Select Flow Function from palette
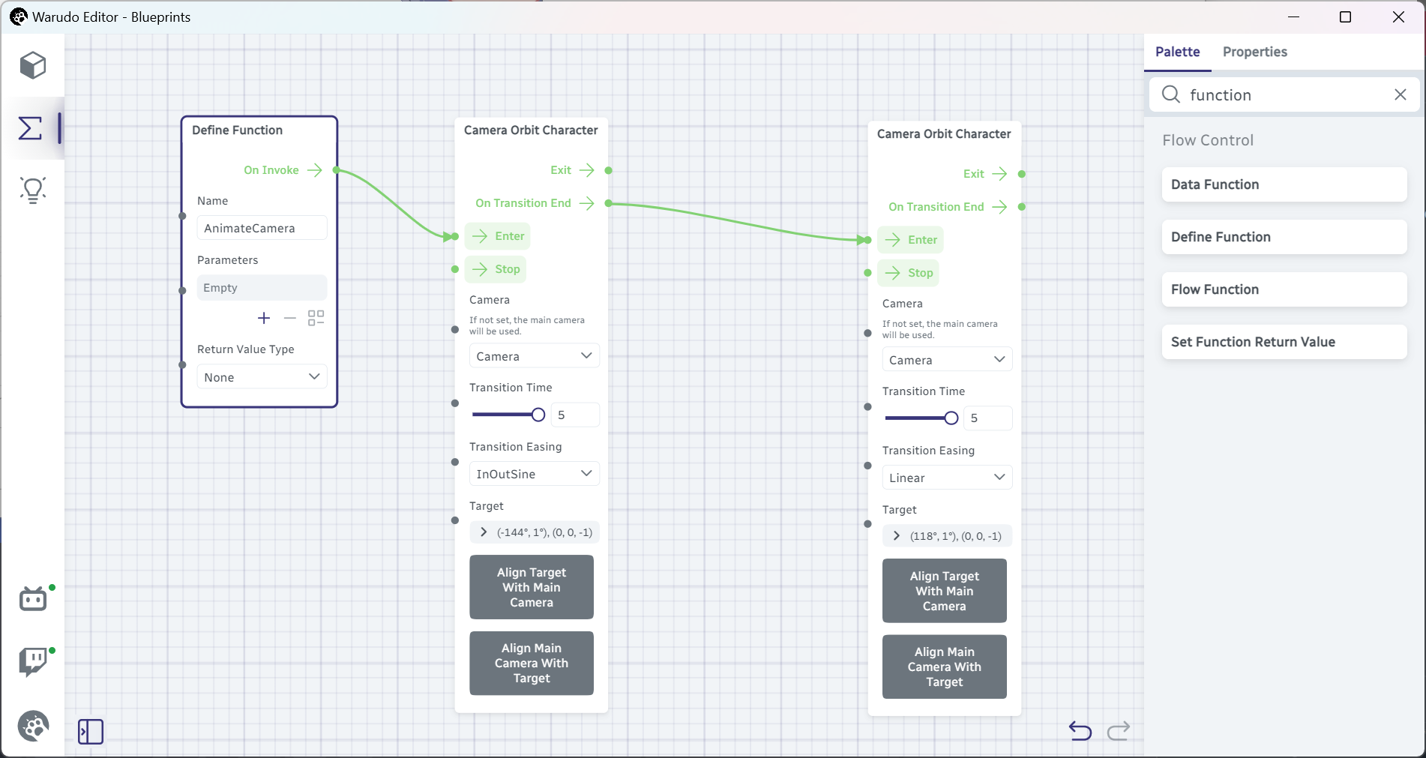 [x=1284, y=289]
